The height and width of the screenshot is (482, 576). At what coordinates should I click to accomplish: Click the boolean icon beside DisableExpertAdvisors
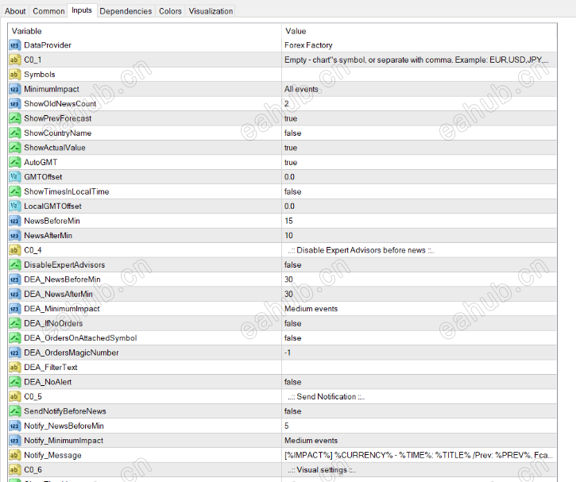coord(14,264)
